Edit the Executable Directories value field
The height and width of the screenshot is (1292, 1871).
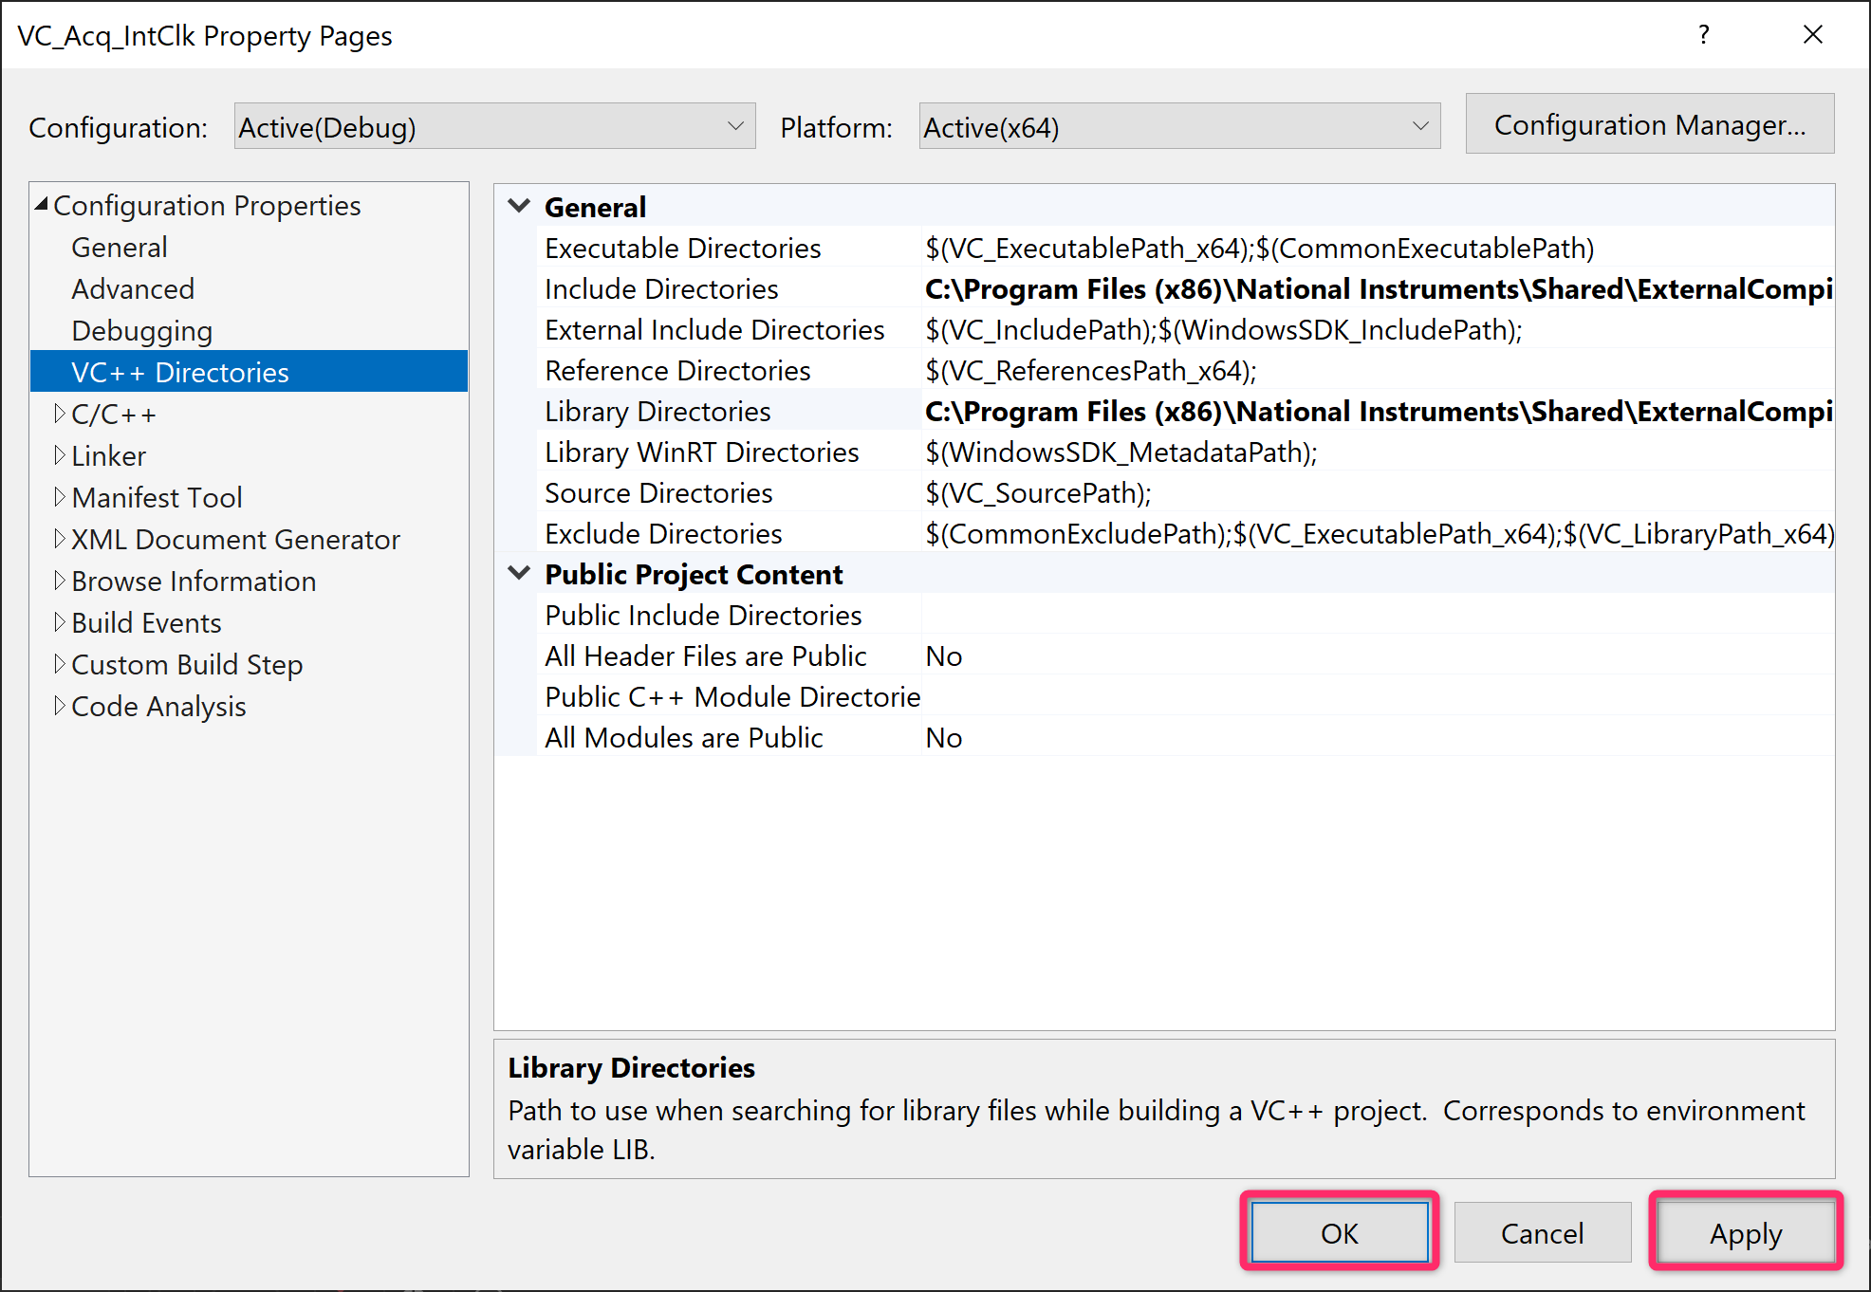pos(1378,249)
